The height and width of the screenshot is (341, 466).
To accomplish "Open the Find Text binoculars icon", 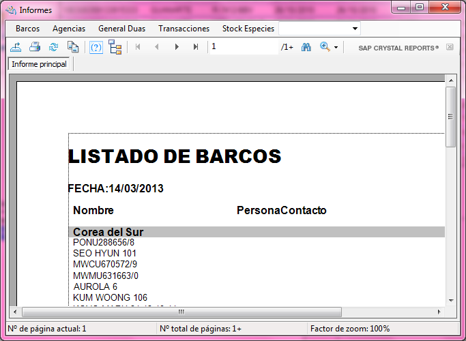I will 306,47.
